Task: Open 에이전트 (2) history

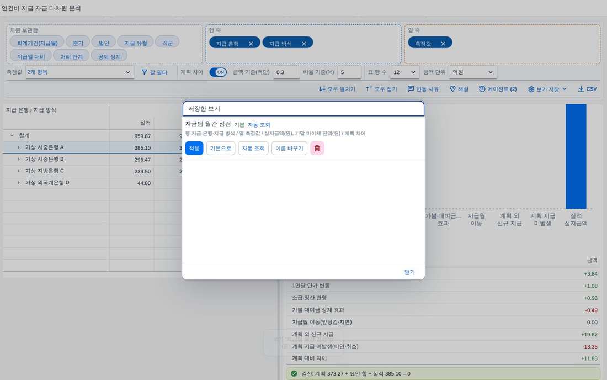Action: (x=498, y=89)
